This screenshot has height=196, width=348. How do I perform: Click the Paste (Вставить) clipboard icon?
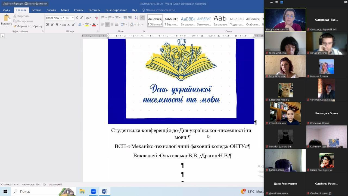7,18
